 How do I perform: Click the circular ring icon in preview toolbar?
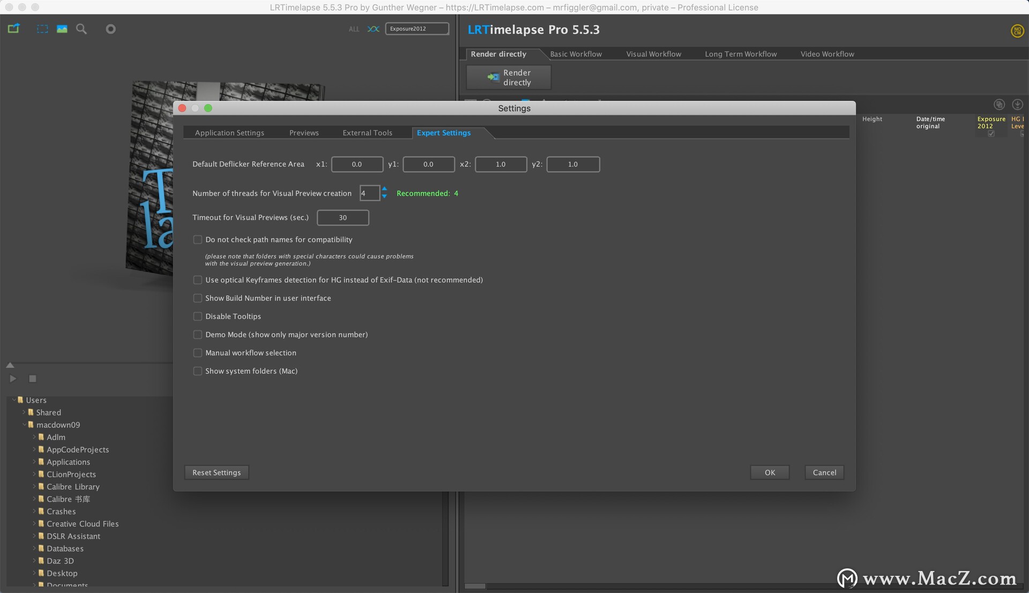click(110, 29)
